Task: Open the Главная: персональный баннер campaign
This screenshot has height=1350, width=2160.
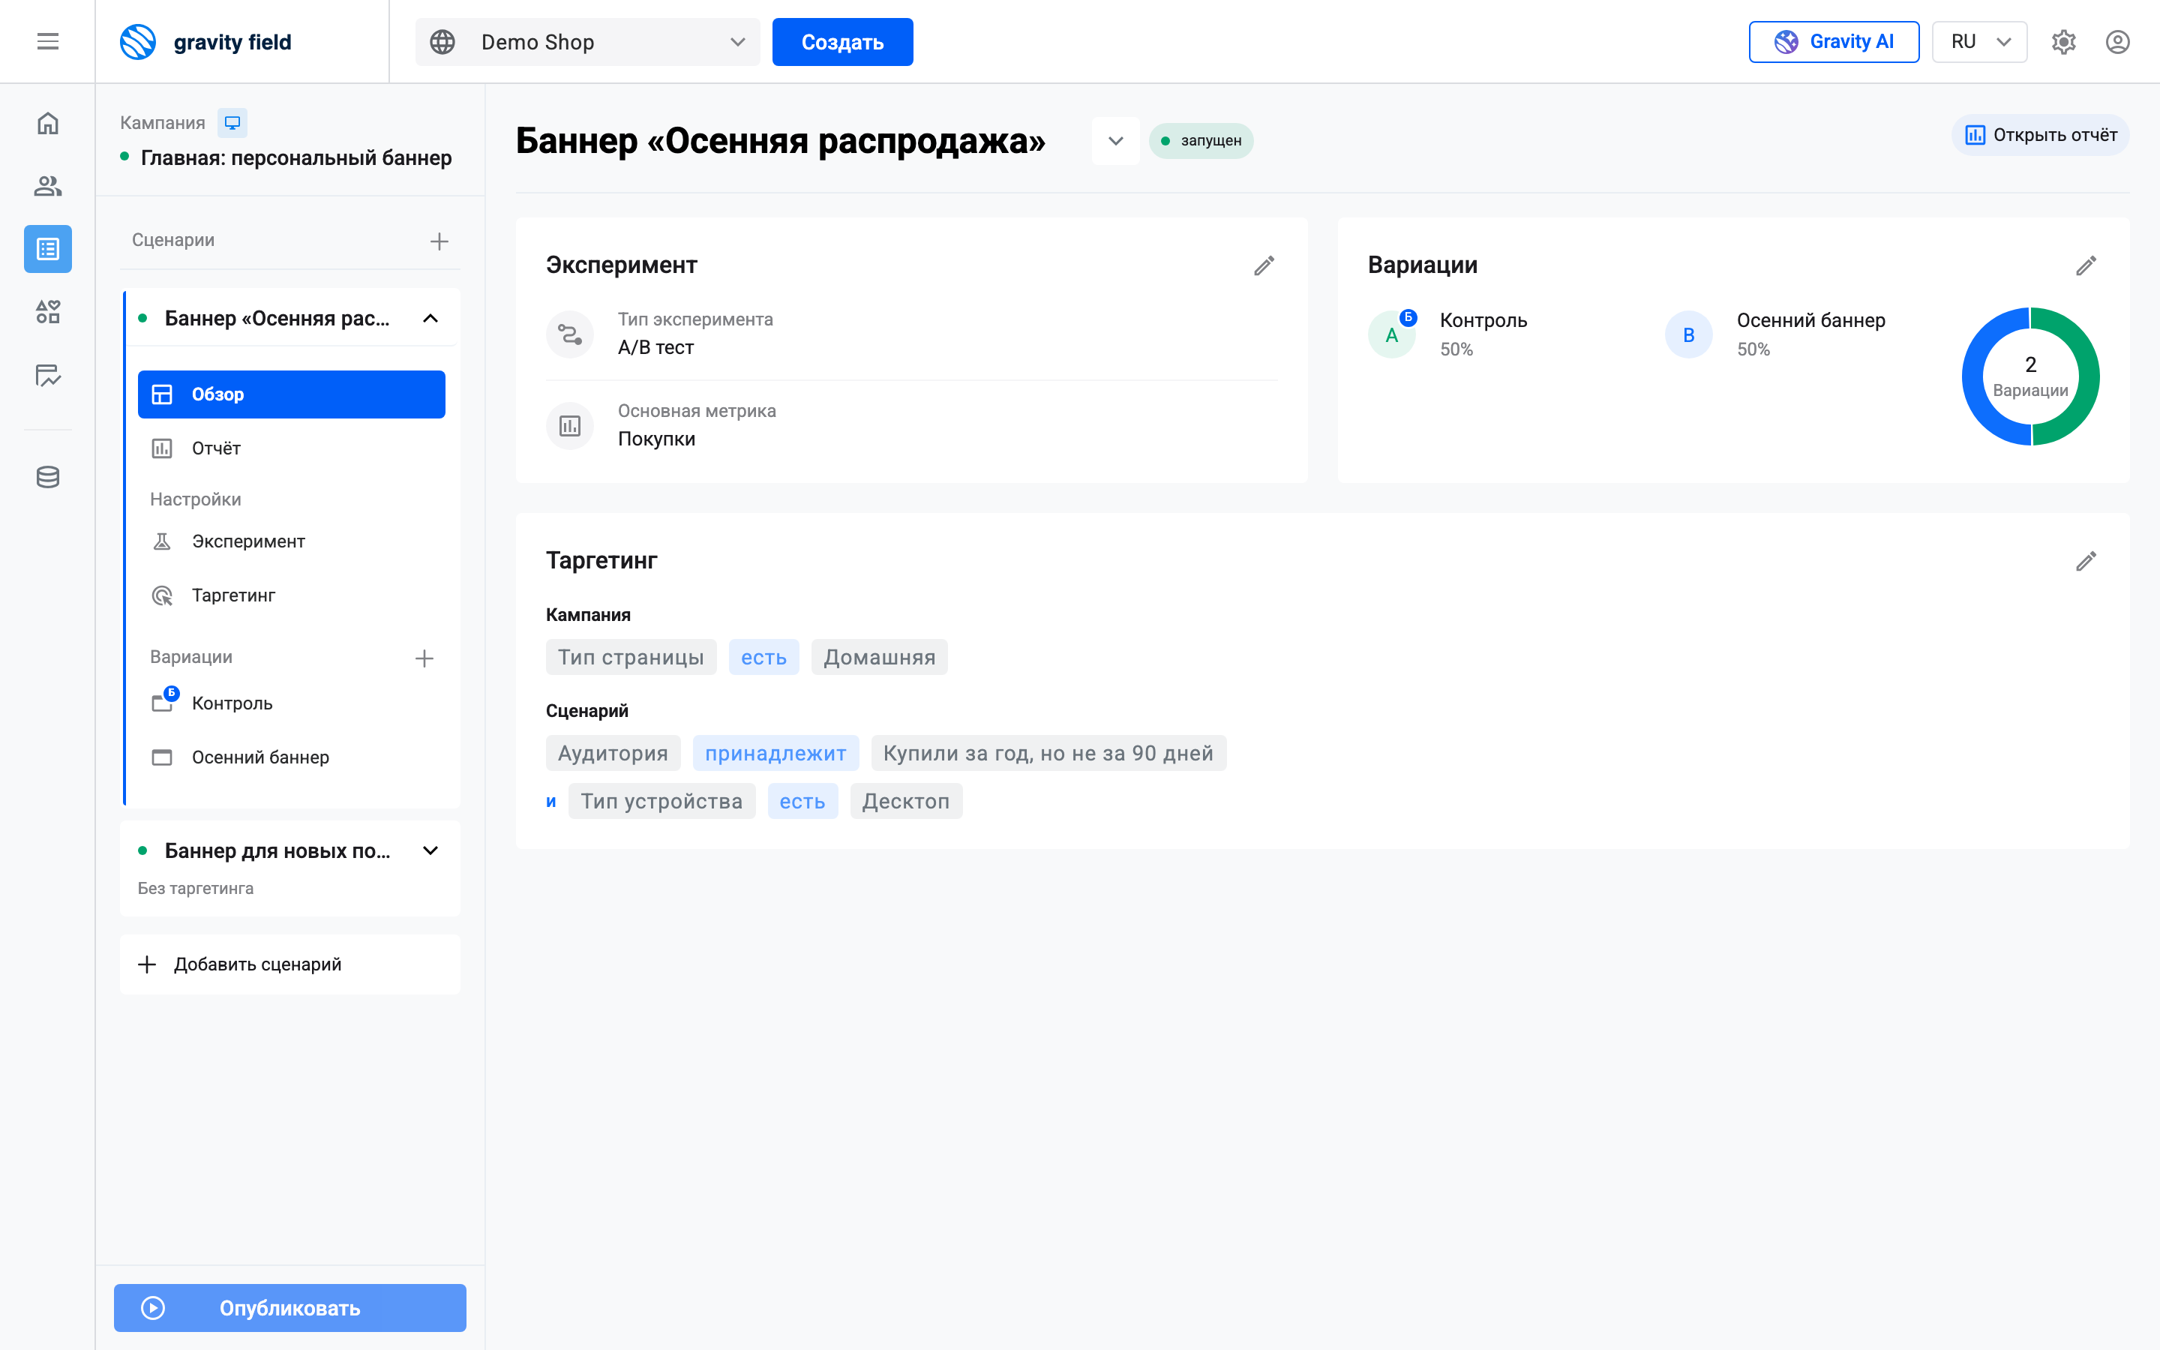Action: click(296, 158)
